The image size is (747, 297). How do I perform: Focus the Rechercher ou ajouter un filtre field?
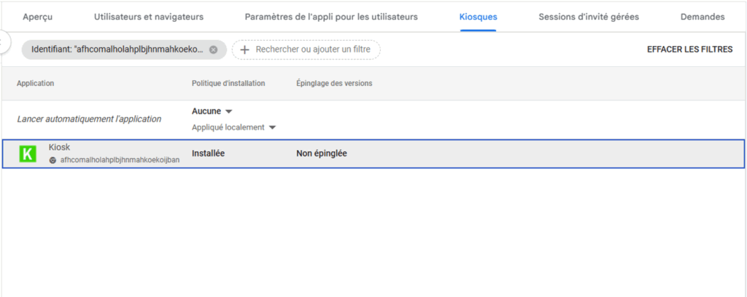(x=313, y=49)
